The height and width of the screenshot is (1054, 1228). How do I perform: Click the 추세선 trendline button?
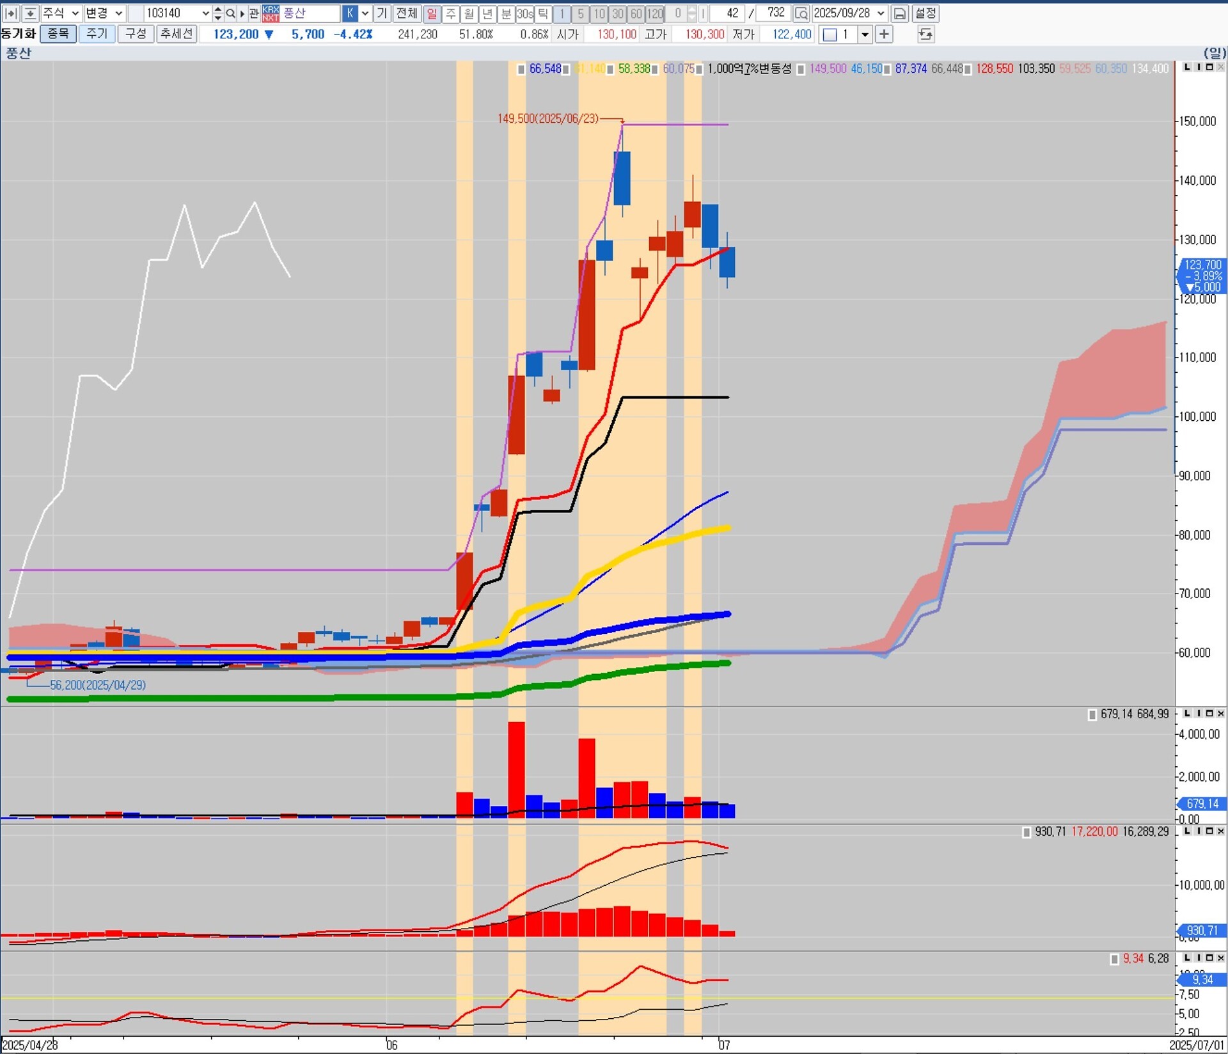coord(176,34)
